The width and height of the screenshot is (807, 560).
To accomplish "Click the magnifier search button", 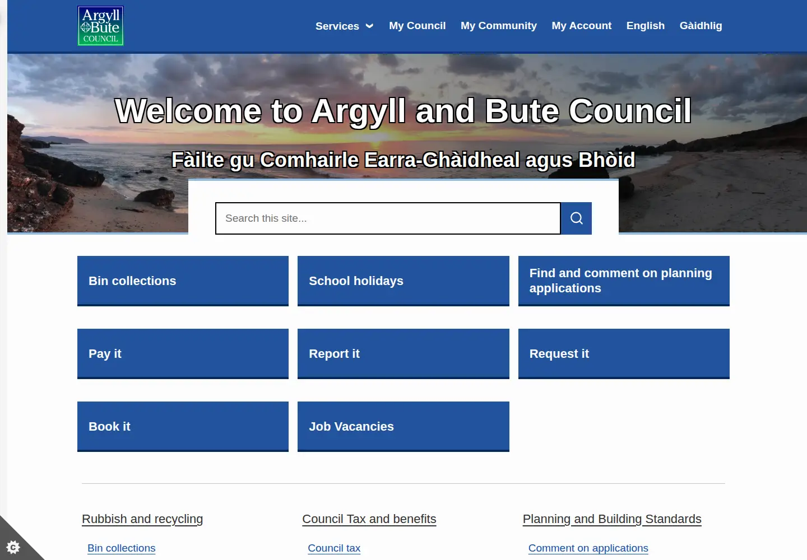I will 576,218.
